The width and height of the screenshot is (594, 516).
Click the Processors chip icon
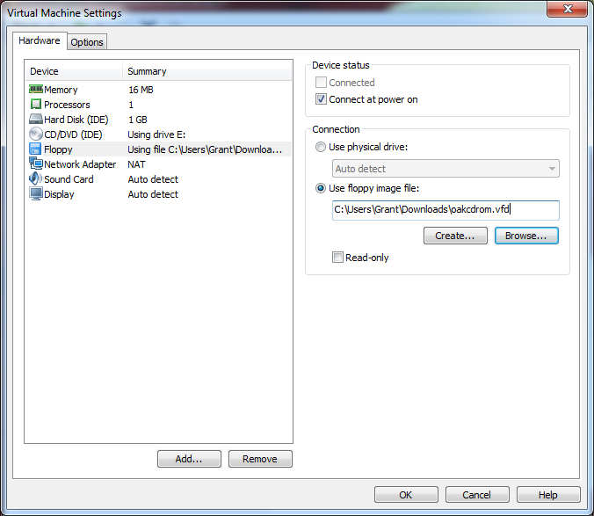tap(36, 105)
